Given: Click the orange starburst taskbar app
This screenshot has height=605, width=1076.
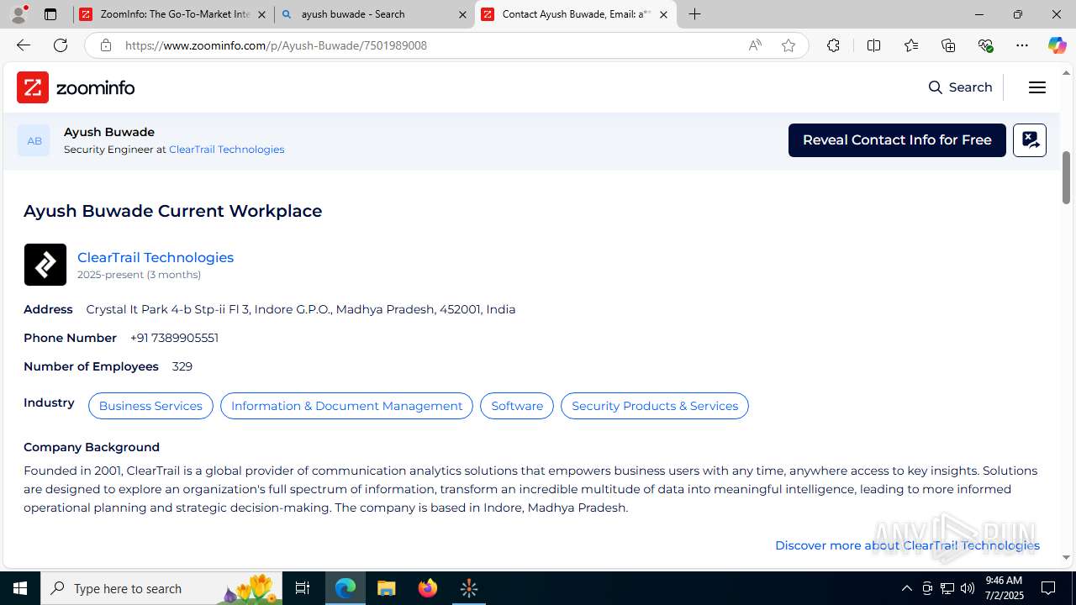Looking at the screenshot, I should (x=469, y=588).
